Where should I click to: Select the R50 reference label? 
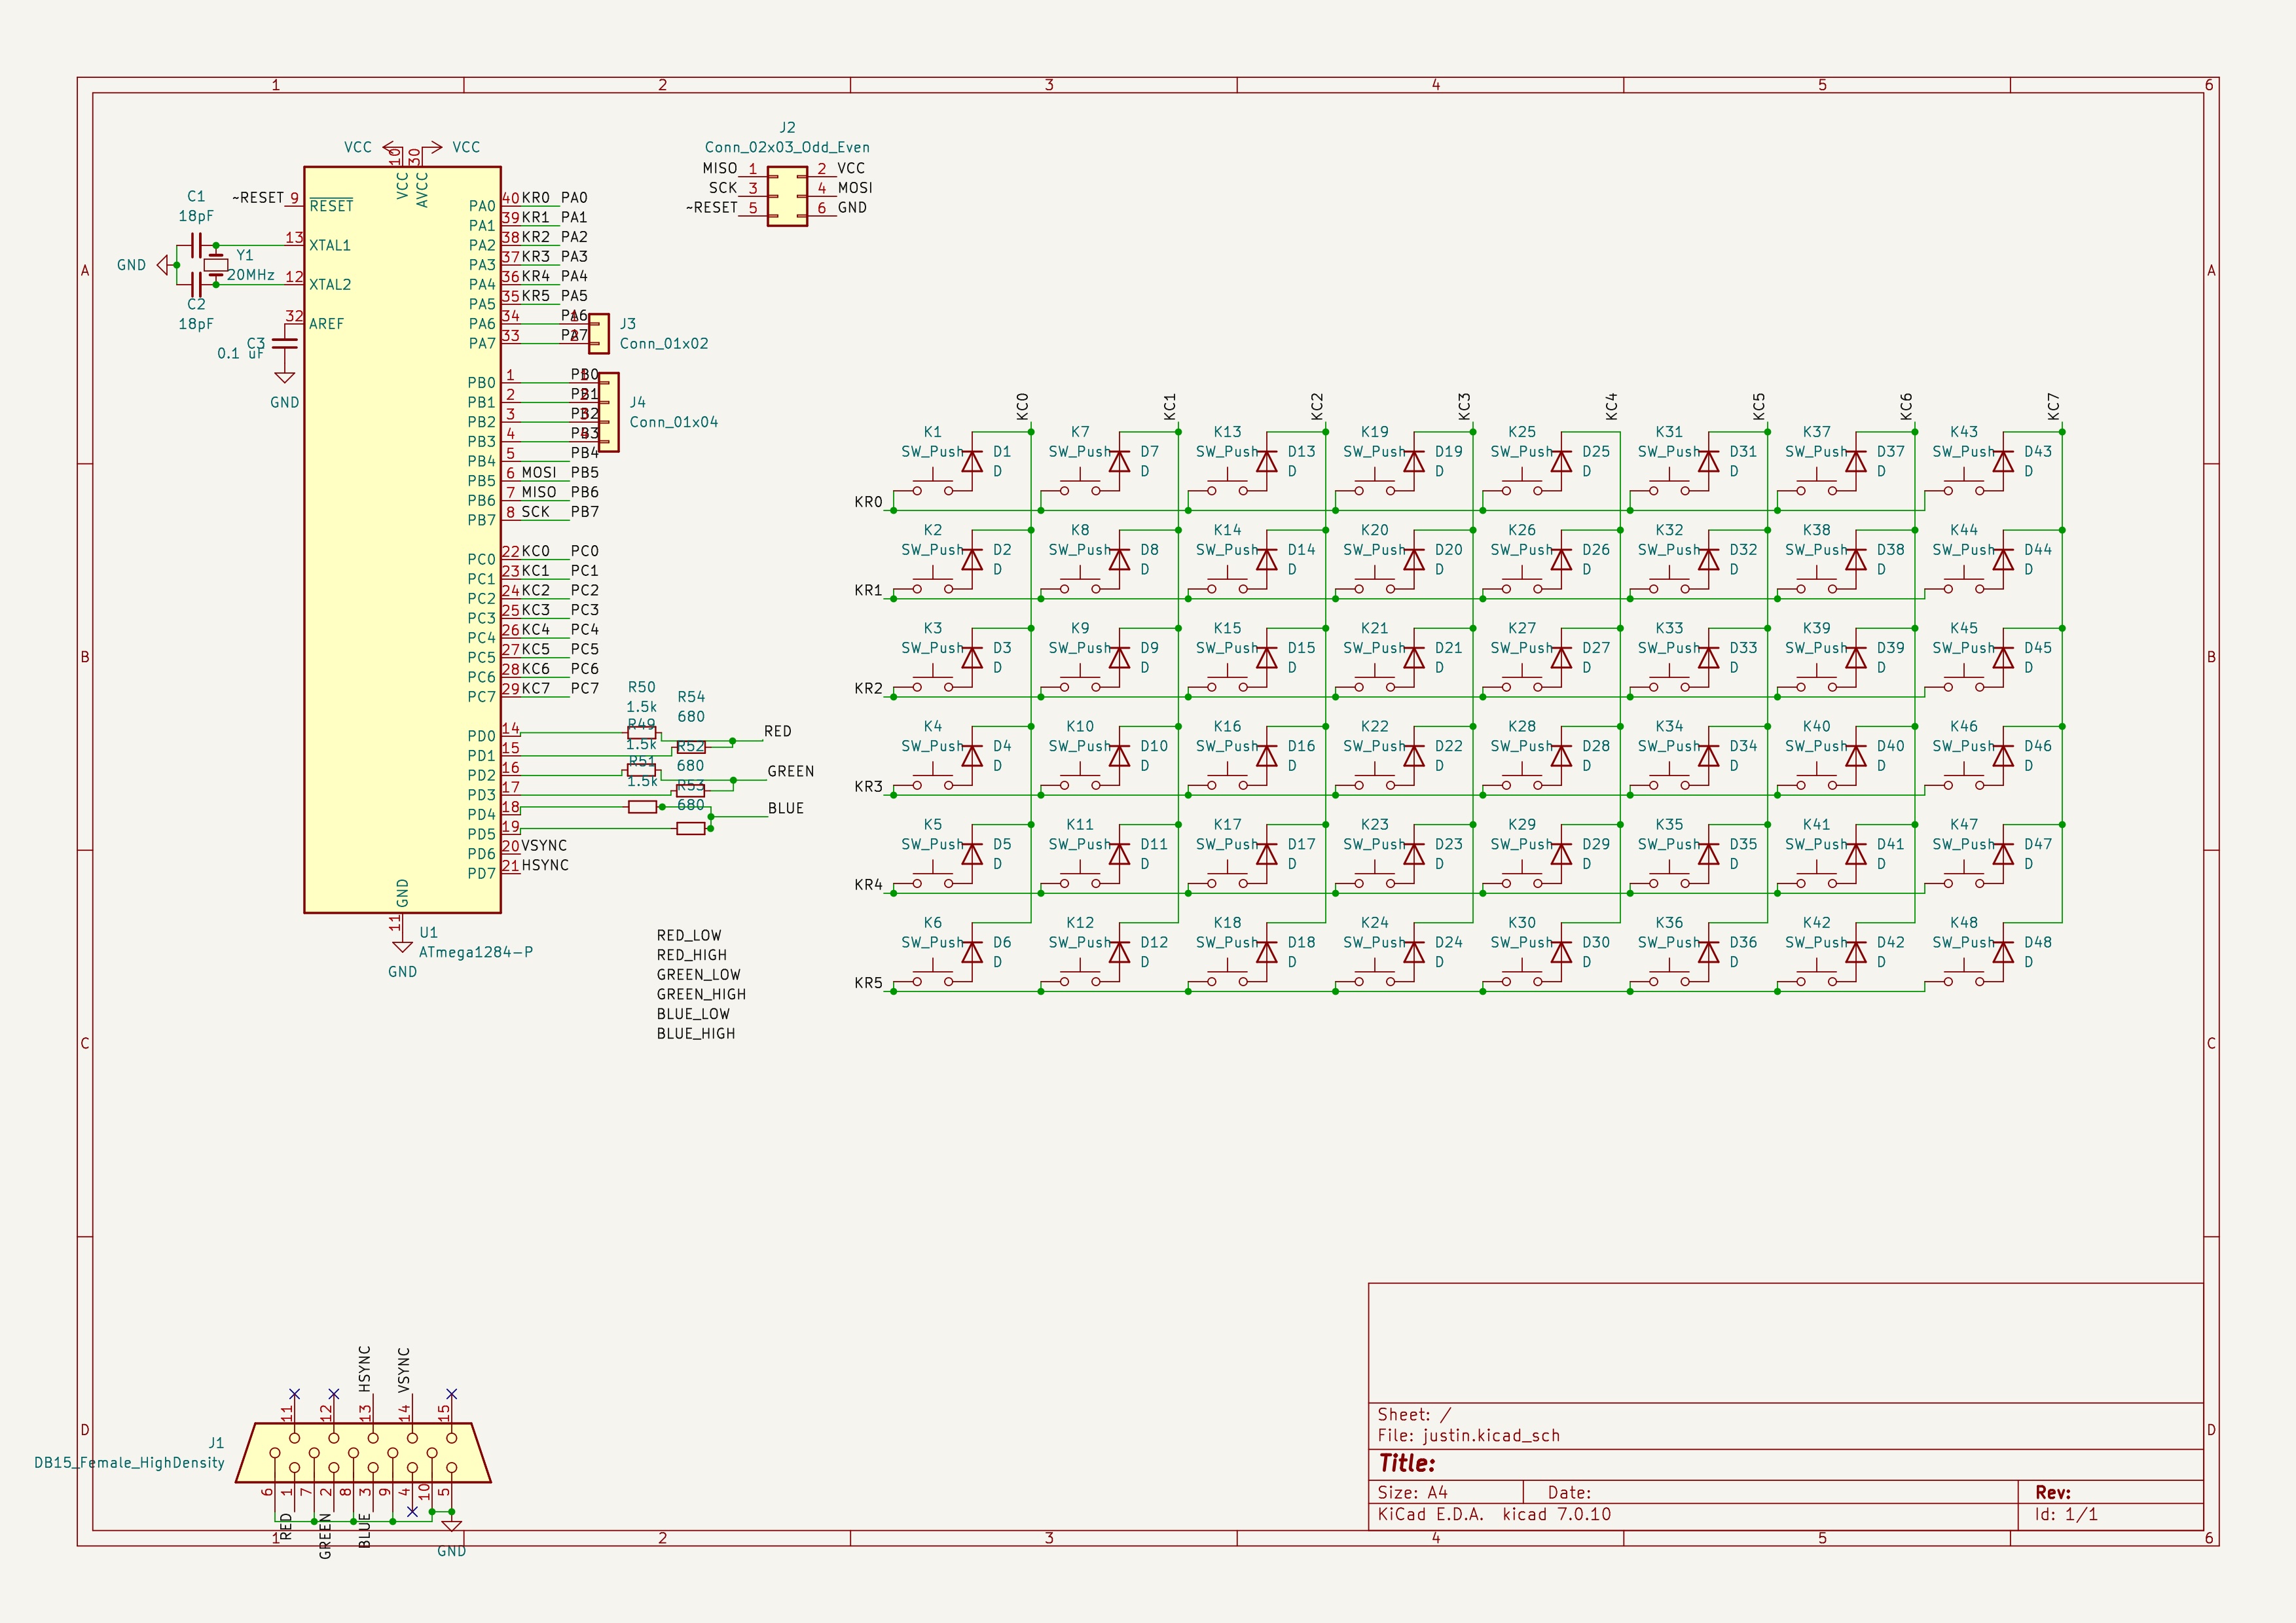[641, 688]
